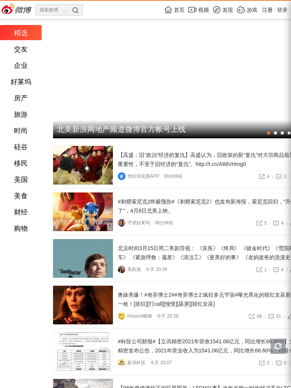Select the 时尚 category
This screenshot has width=291, height=388.
coord(21,131)
